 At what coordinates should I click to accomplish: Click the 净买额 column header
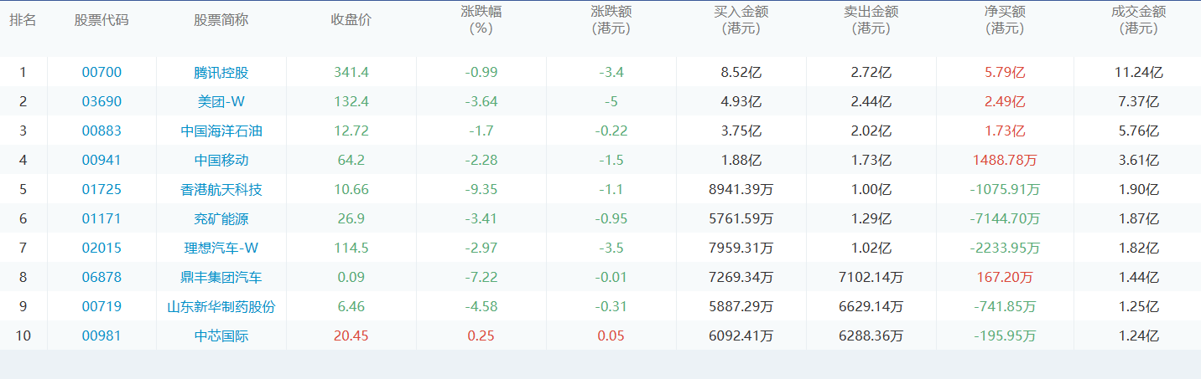(1005, 20)
